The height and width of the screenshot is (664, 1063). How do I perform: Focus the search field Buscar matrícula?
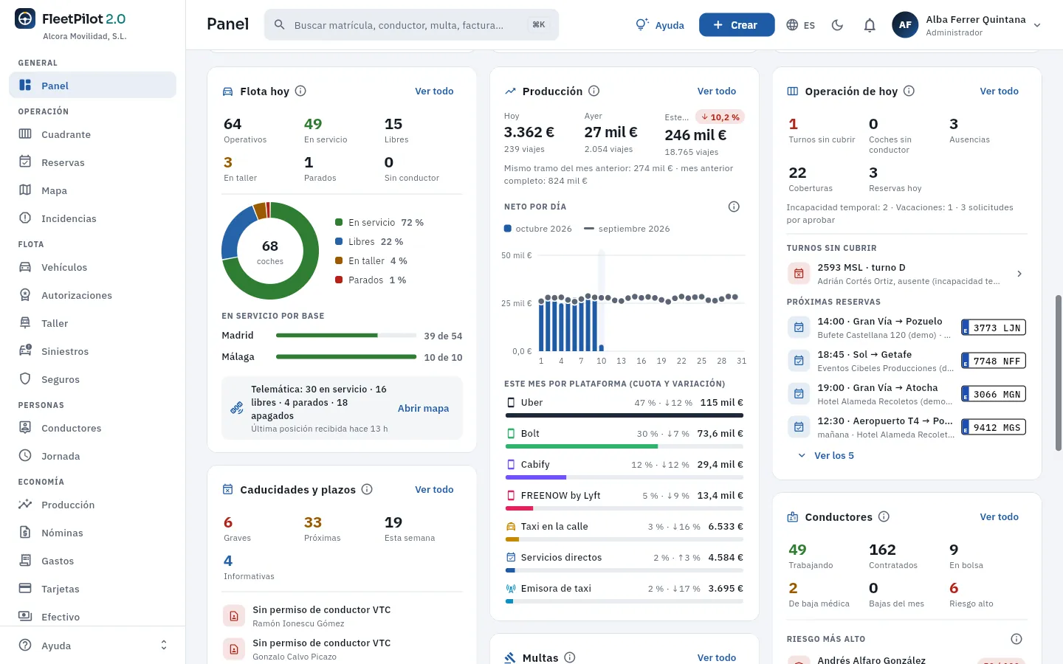click(411, 25)
